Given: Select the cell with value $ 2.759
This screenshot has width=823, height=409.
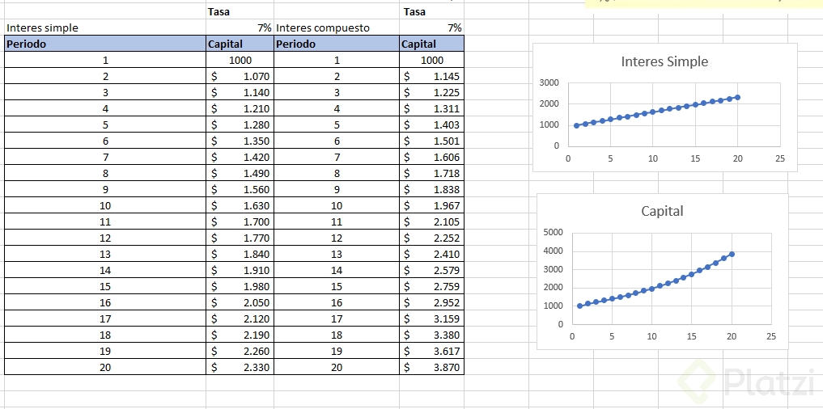Looking at the screenshot, I should (432, 286).
